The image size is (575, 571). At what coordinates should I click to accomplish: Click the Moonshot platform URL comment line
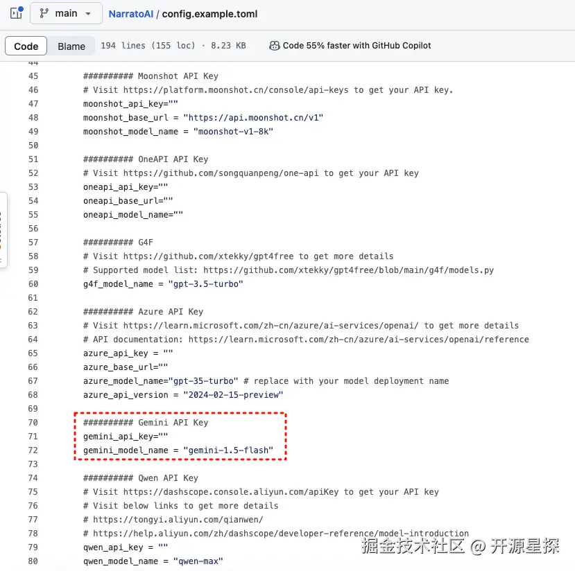[268, 90]
